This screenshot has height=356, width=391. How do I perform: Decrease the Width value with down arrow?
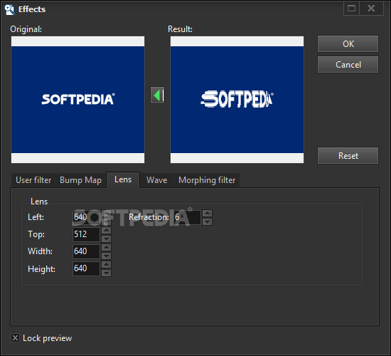point(107,256)
